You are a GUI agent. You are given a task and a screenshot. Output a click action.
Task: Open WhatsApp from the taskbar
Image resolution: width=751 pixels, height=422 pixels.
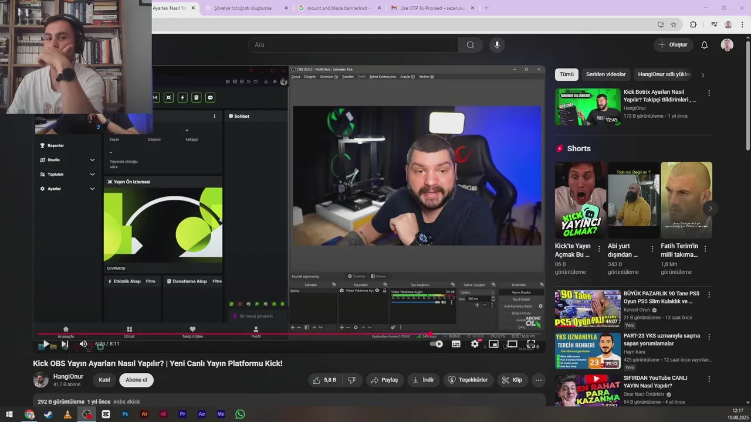pyautogui.click(x=240, y=414)
